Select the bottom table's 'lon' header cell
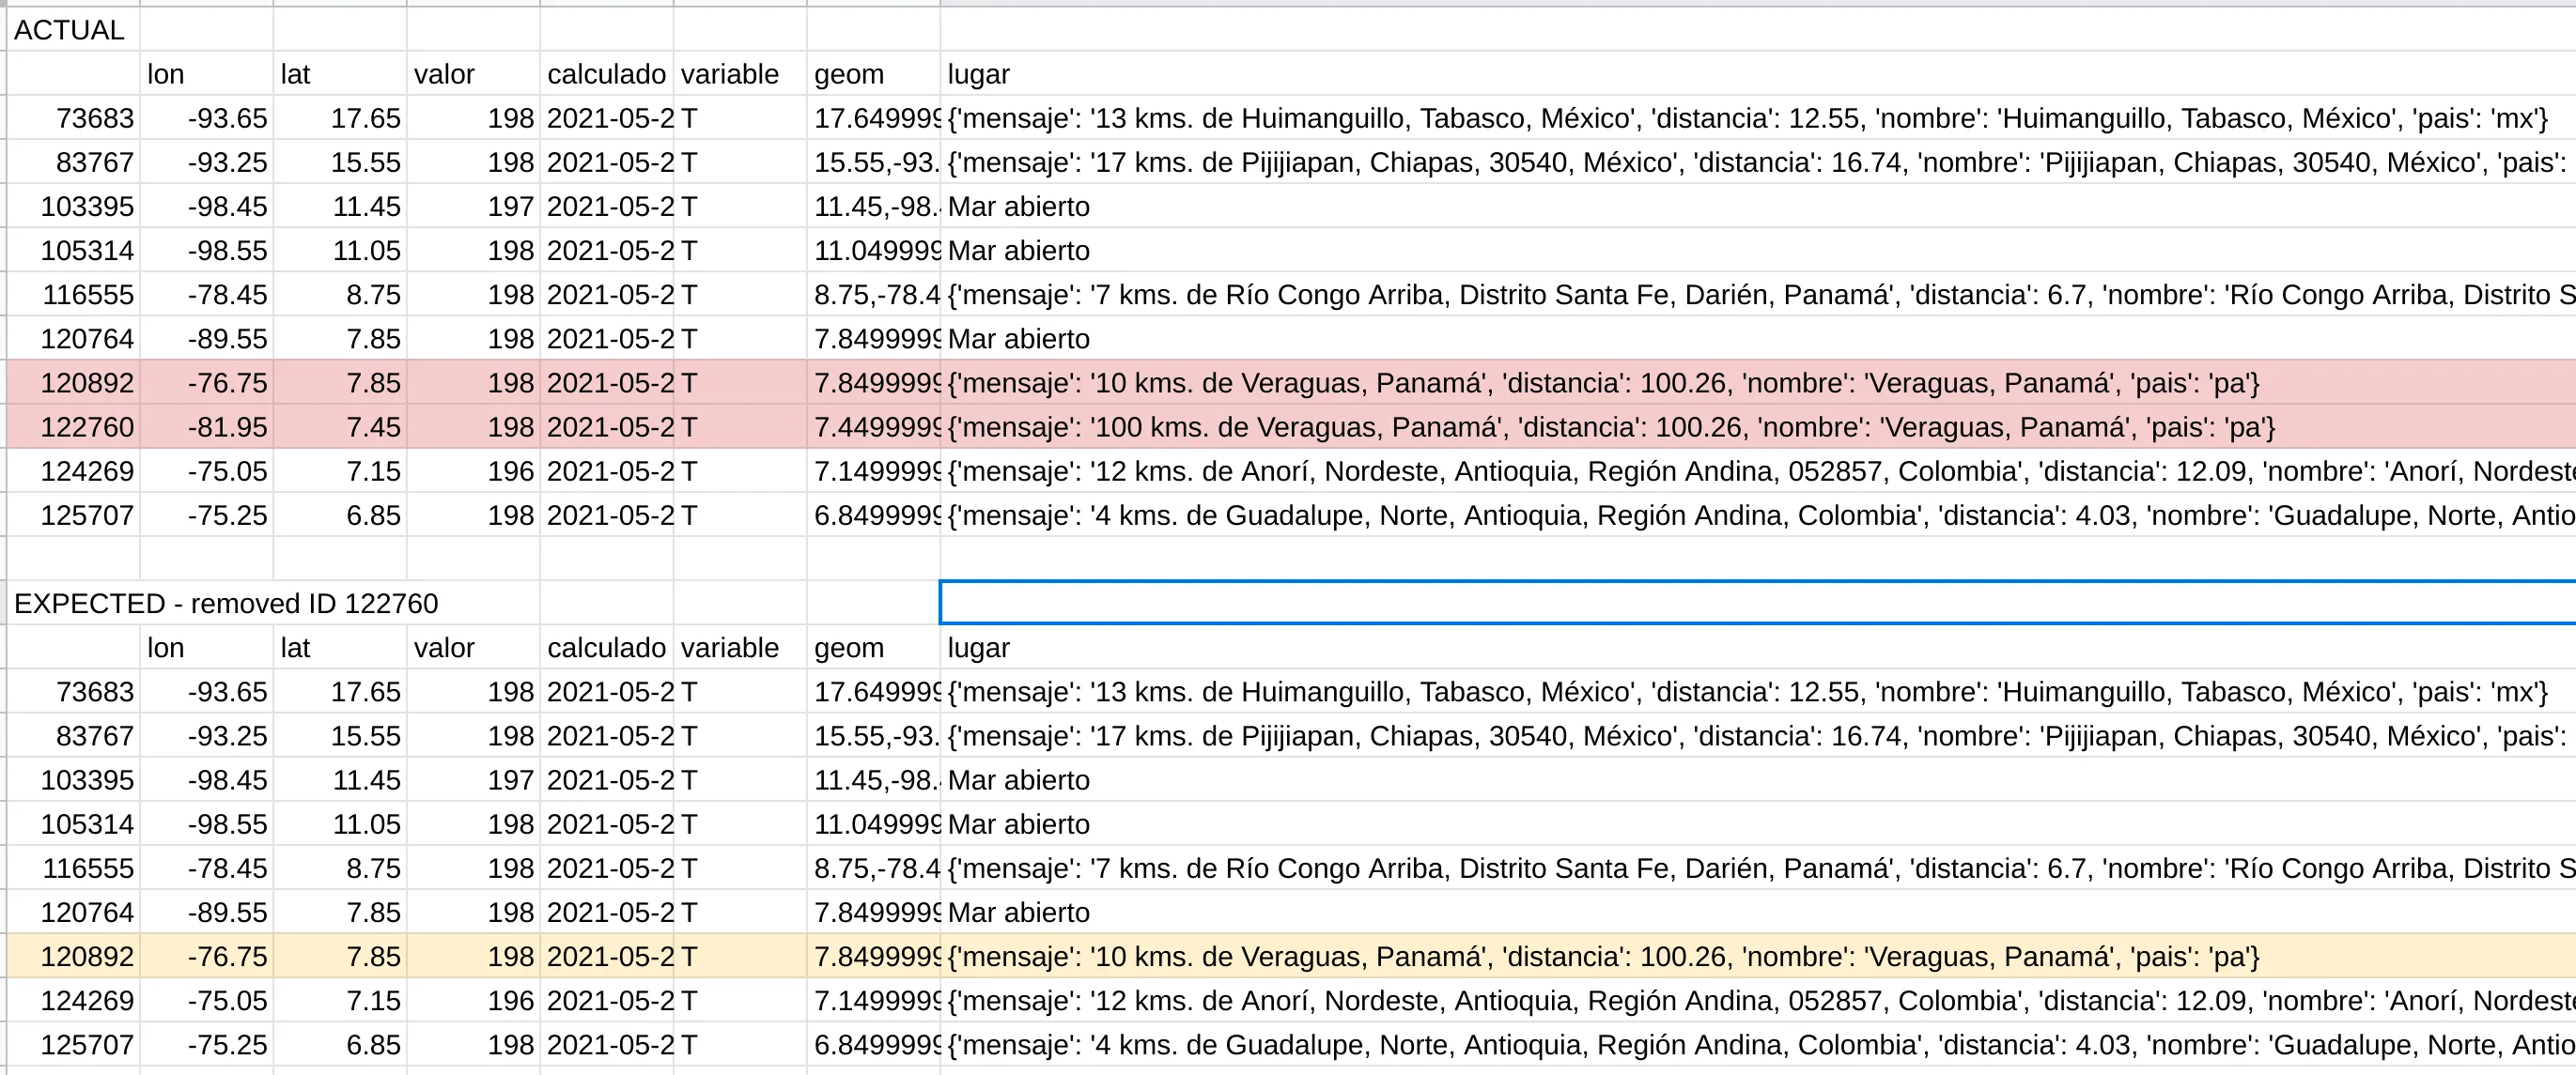Screen dimensions: 2576x1075 pos(165,648)
